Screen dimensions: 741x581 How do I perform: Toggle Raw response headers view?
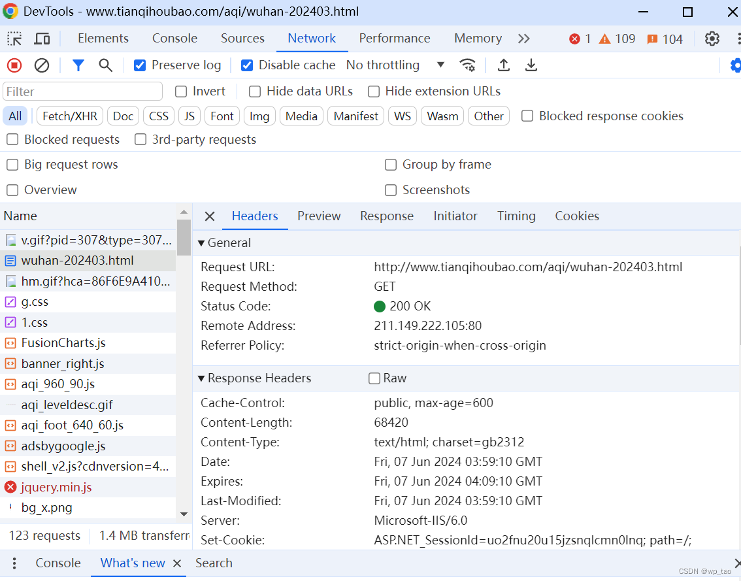(x=374, y=378)
